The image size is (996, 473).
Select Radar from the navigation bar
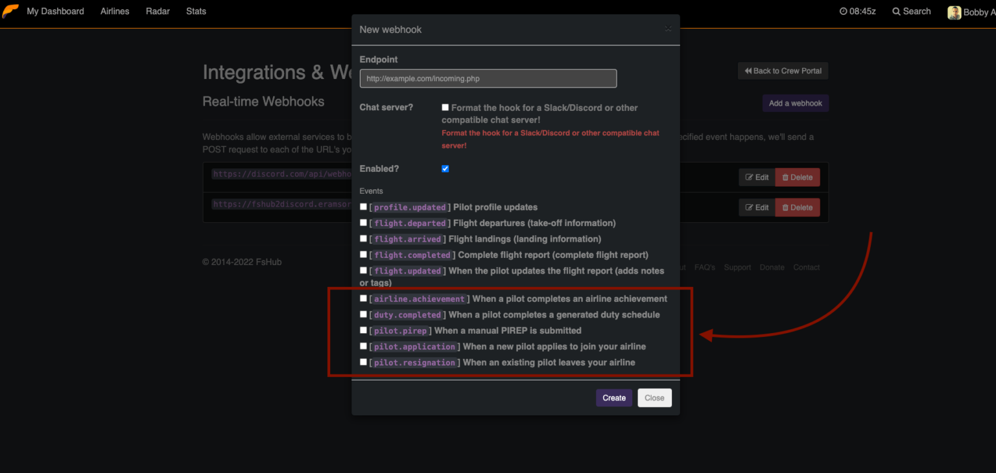coord(158,11)
